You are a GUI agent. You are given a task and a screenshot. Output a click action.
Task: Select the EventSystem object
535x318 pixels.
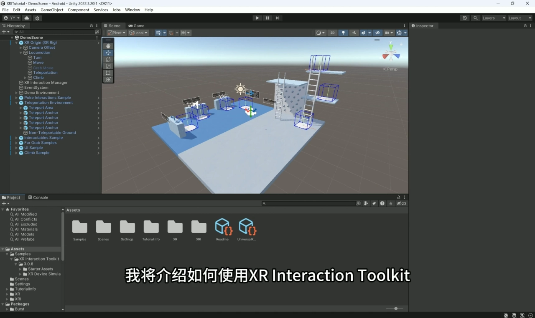[x=36, y=88]
